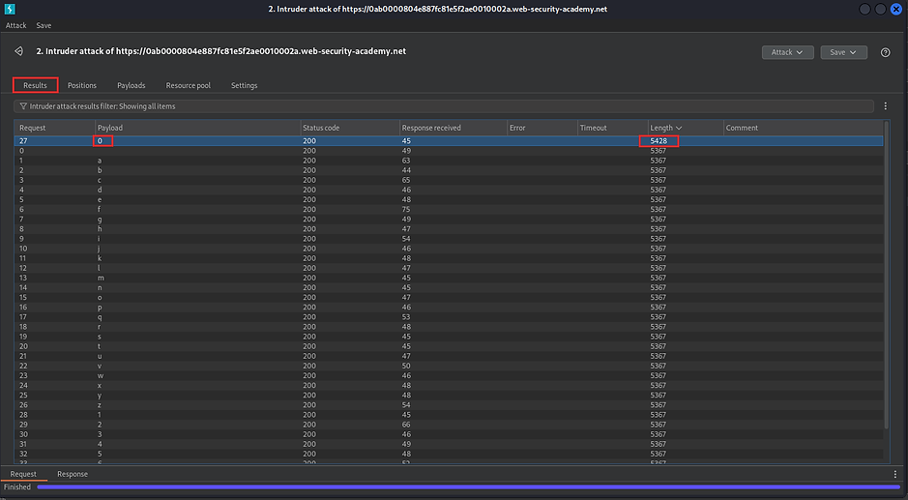908x500 pixels.
Task: Select the Request tab at bottom
Action: (23, 474)
